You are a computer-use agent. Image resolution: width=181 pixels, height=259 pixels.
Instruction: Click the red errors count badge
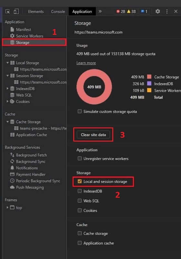(121, 11)
